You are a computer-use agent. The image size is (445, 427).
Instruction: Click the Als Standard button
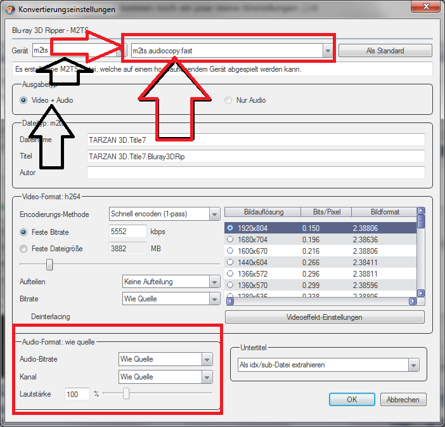click(x=385, y=51)
